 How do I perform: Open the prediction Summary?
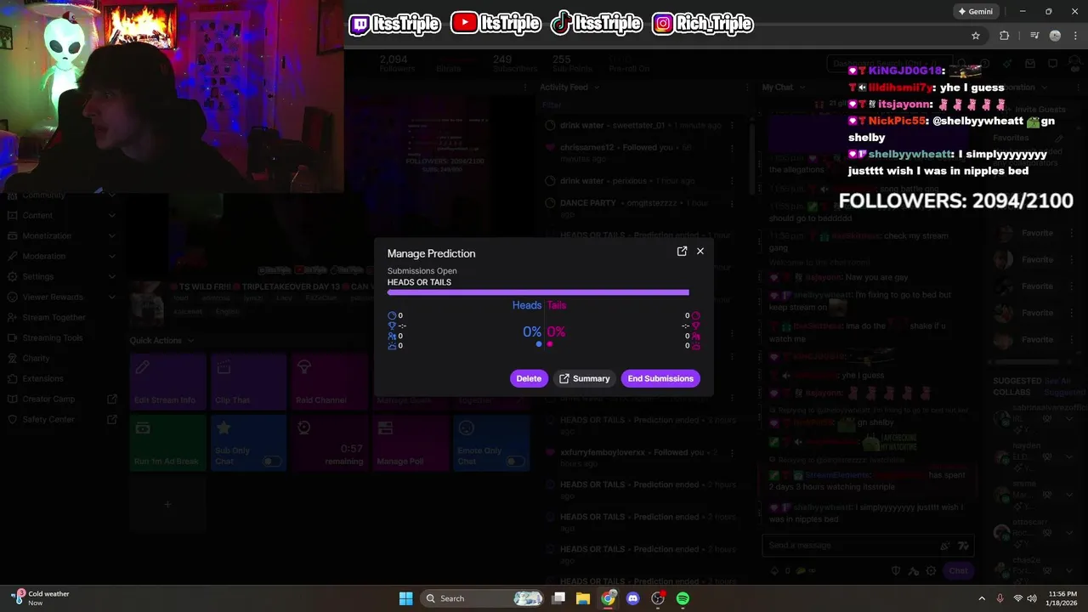coord(584,378)
